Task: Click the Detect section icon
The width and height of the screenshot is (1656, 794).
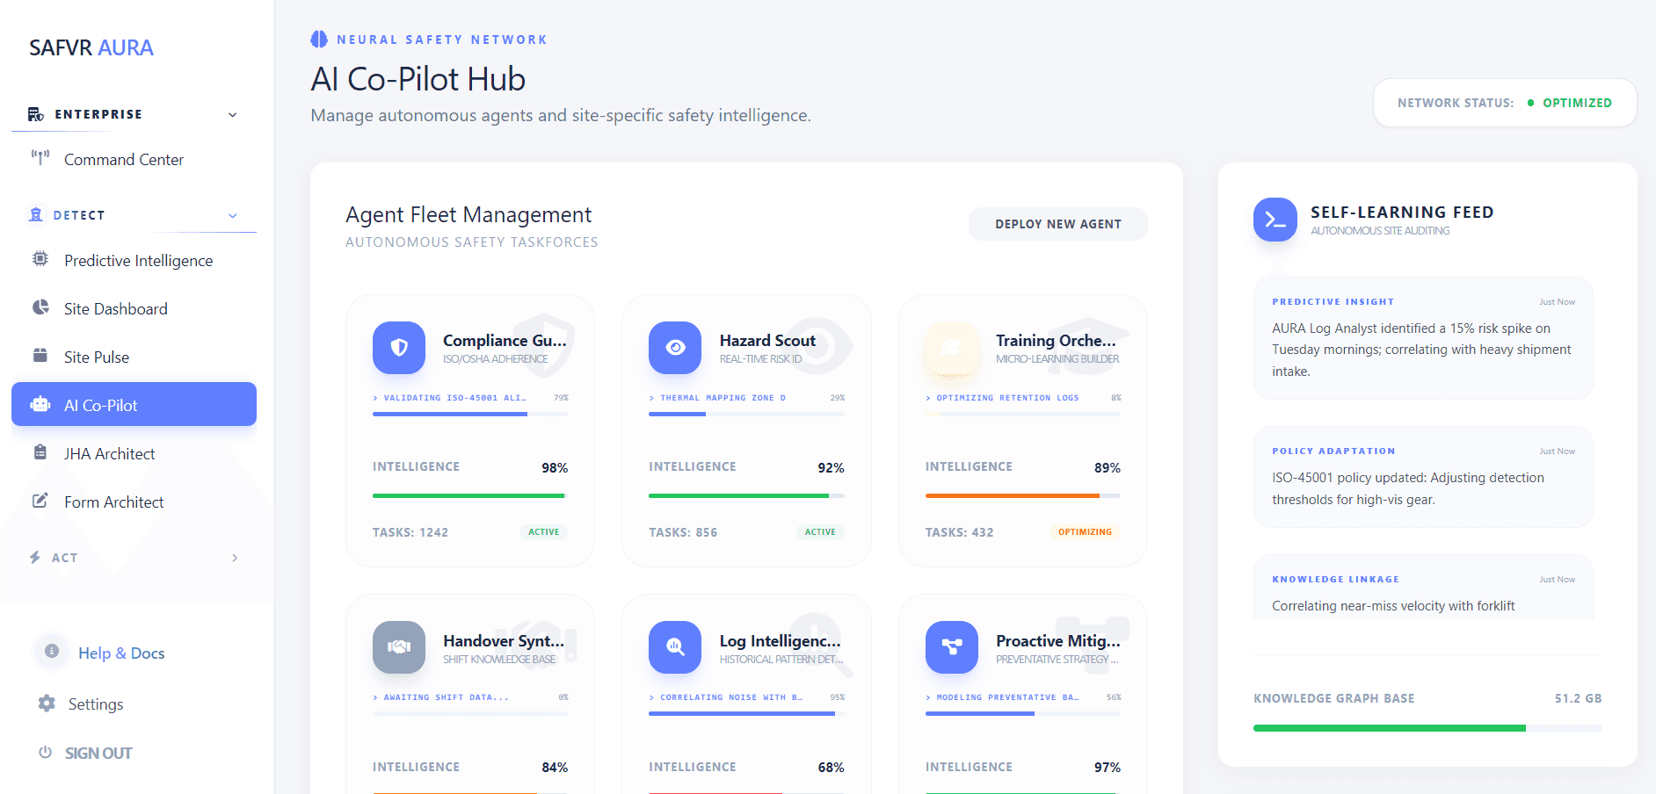Action: 36,214
